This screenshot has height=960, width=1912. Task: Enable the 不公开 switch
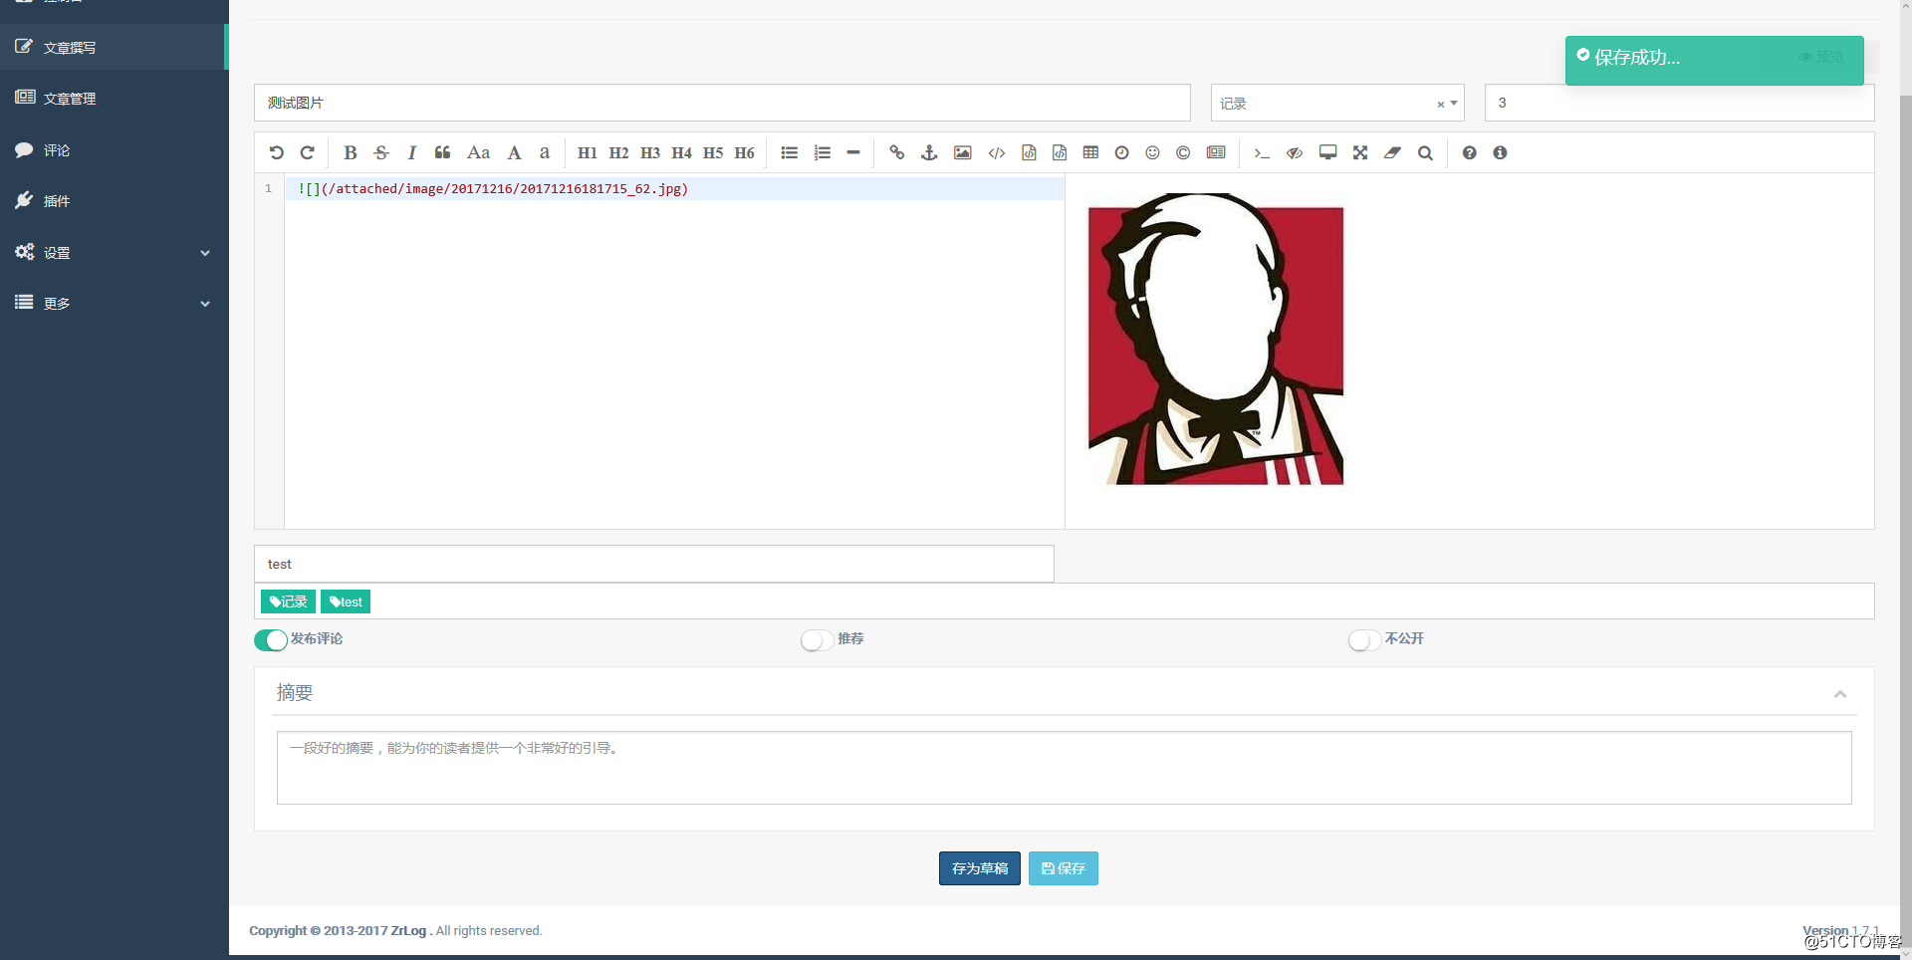[1364, 639]
